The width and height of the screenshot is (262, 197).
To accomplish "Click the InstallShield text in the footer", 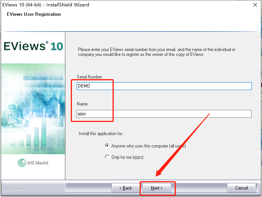I will 15,189.
